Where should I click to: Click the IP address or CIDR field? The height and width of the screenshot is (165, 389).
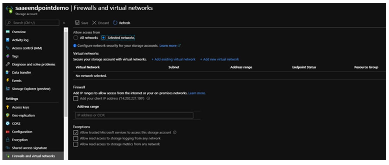click(x=134, y=115)
